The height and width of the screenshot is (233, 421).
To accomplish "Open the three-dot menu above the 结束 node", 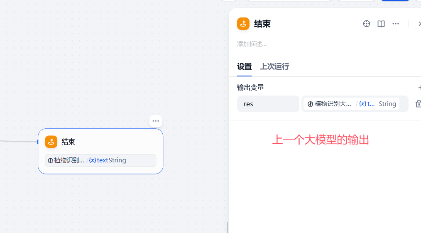I will tap(156, 121).
